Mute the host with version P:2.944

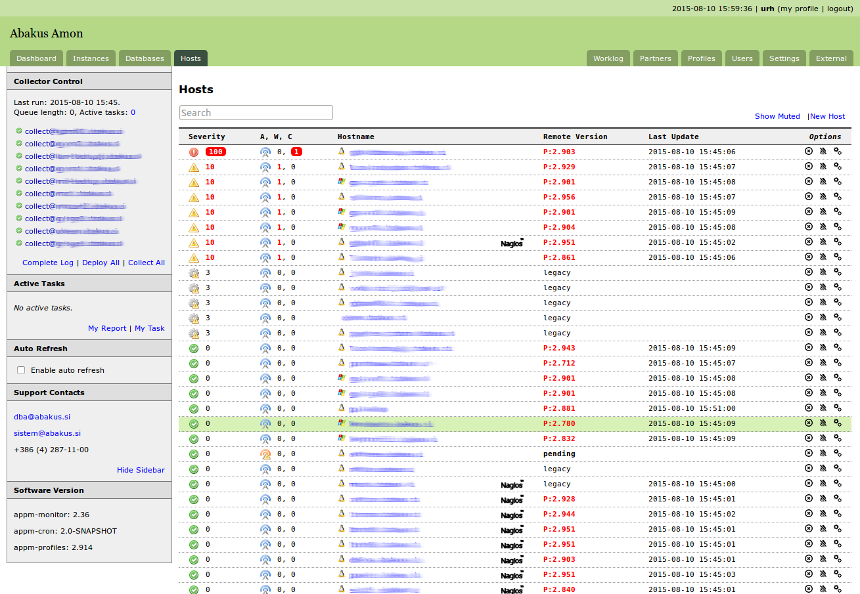(x=823, y=513)
